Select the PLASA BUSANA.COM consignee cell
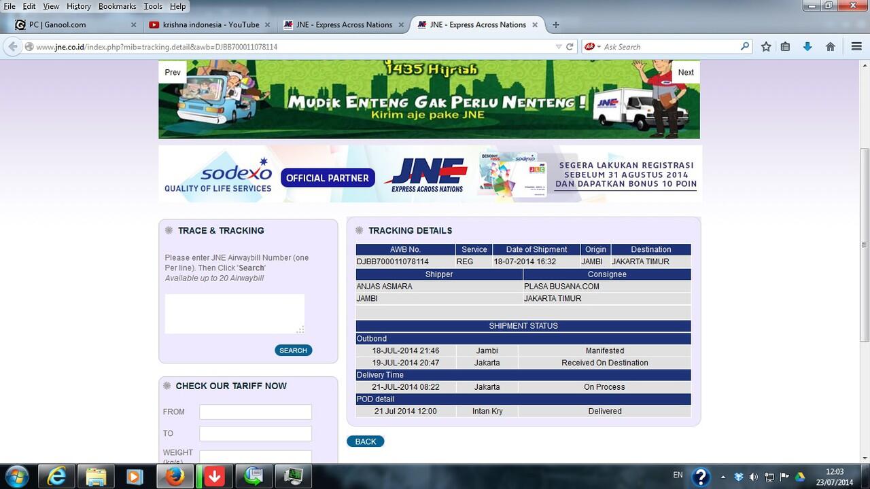 [x=607, y=287]
